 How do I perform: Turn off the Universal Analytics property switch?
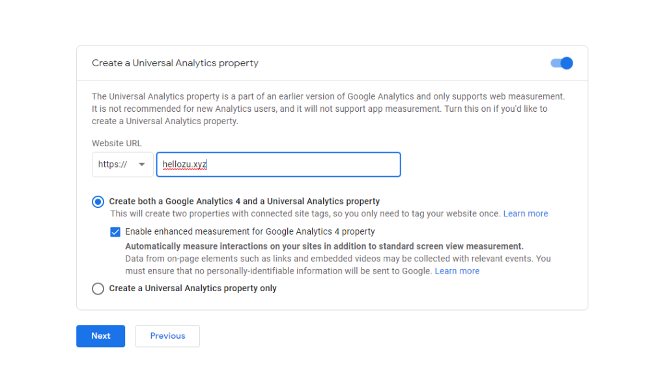point(561,63)
